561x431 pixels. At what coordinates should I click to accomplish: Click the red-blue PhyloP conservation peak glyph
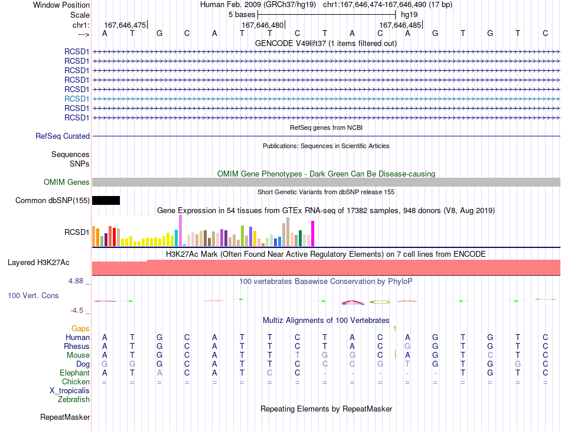353,302
